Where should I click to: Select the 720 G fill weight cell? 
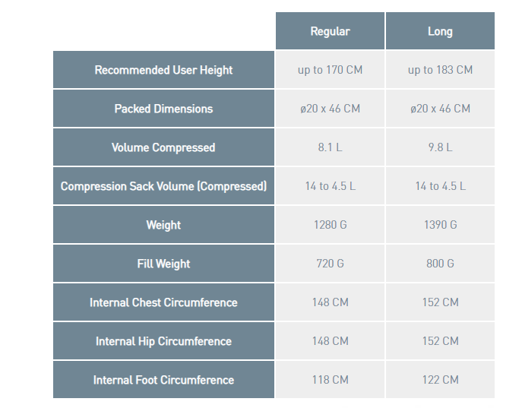point(330,264)
